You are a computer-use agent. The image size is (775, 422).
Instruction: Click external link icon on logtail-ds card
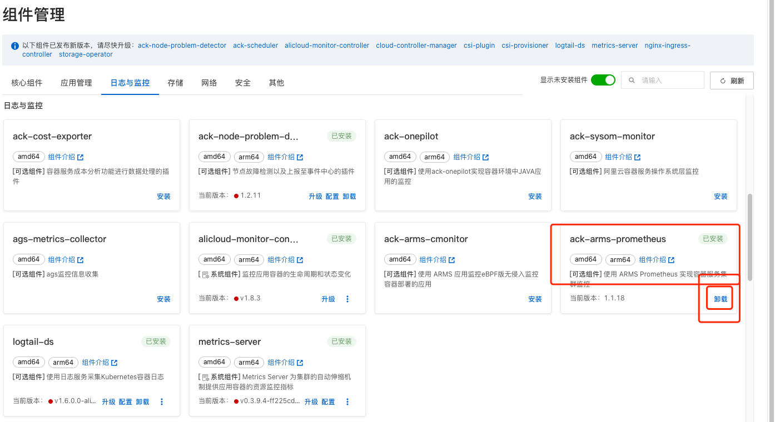(x=115, y=363)
